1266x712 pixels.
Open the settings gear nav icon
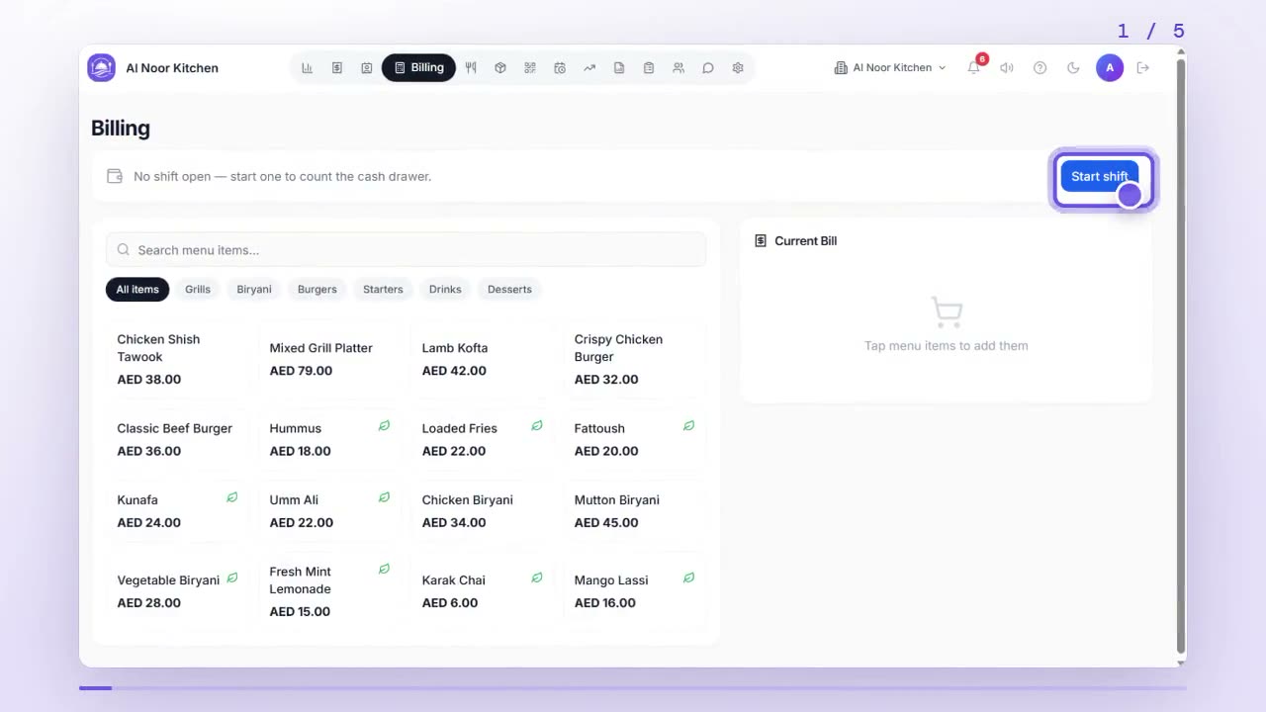pyautogui.click(x=738, y=68)
